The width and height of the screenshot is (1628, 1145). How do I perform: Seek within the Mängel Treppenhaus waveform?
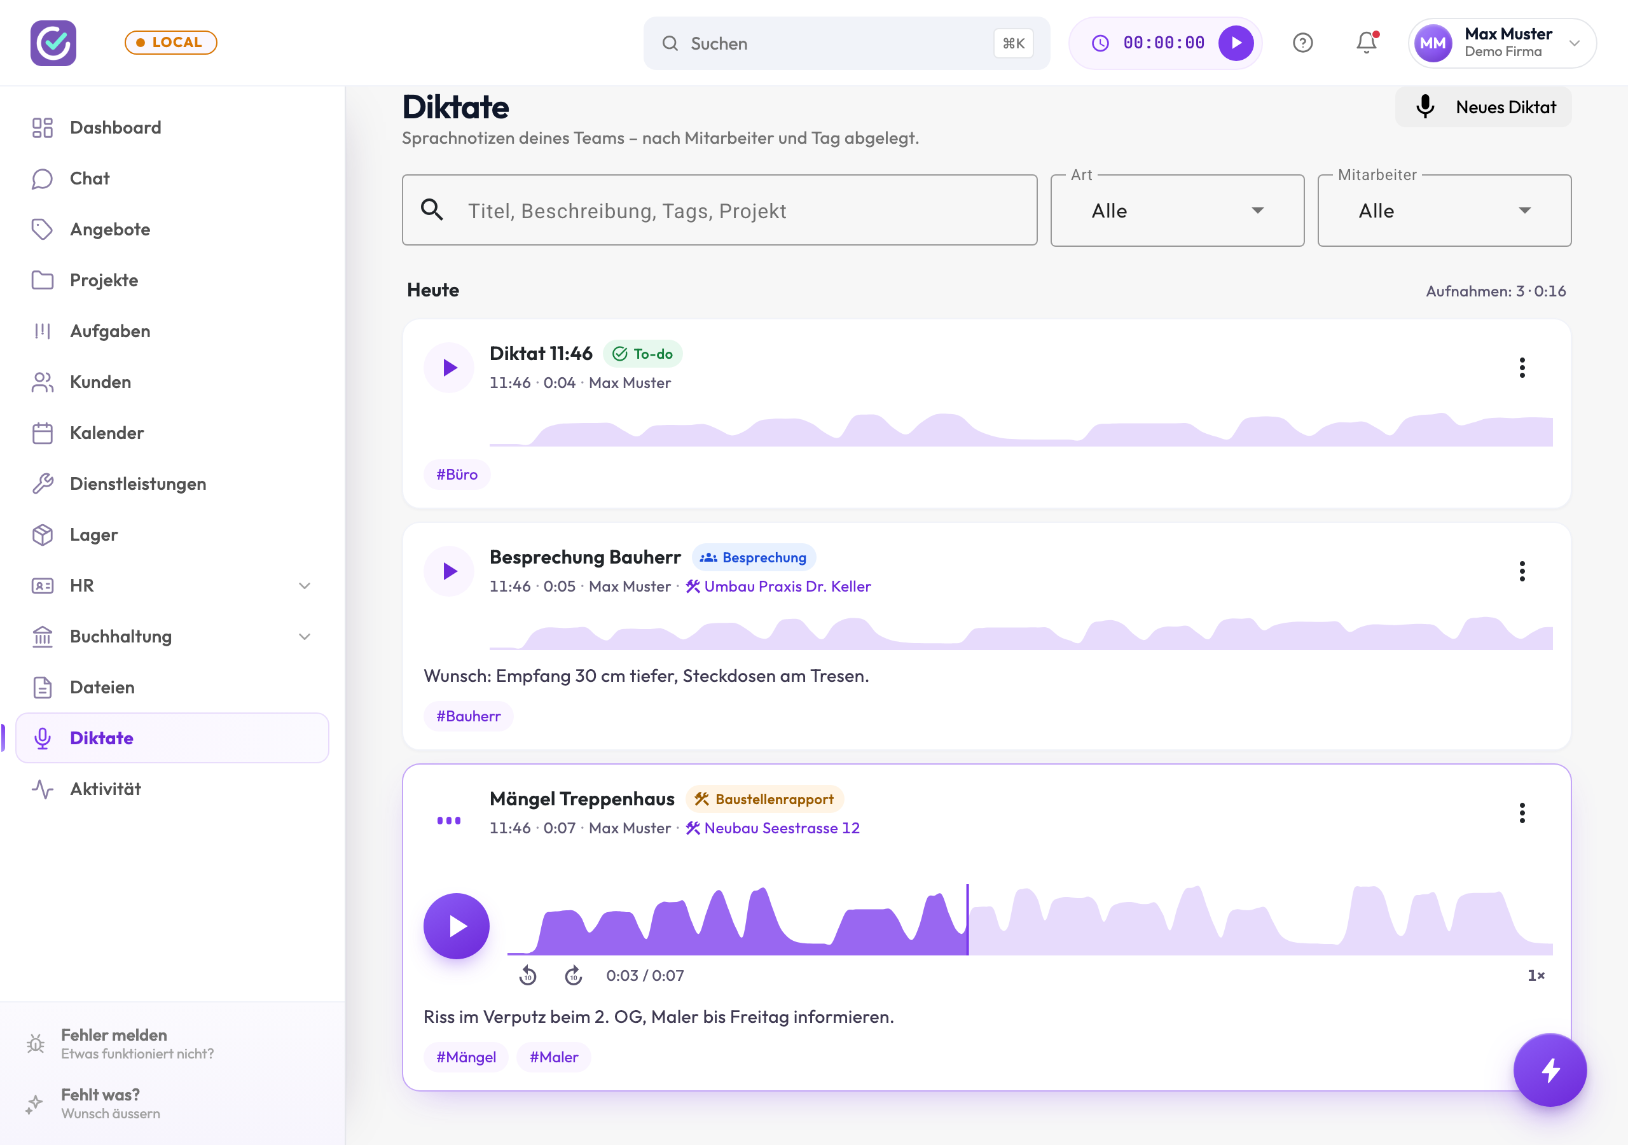(1030, 919)
